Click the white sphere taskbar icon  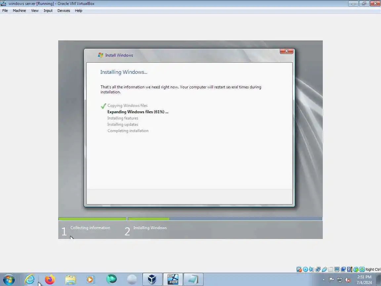132,279
